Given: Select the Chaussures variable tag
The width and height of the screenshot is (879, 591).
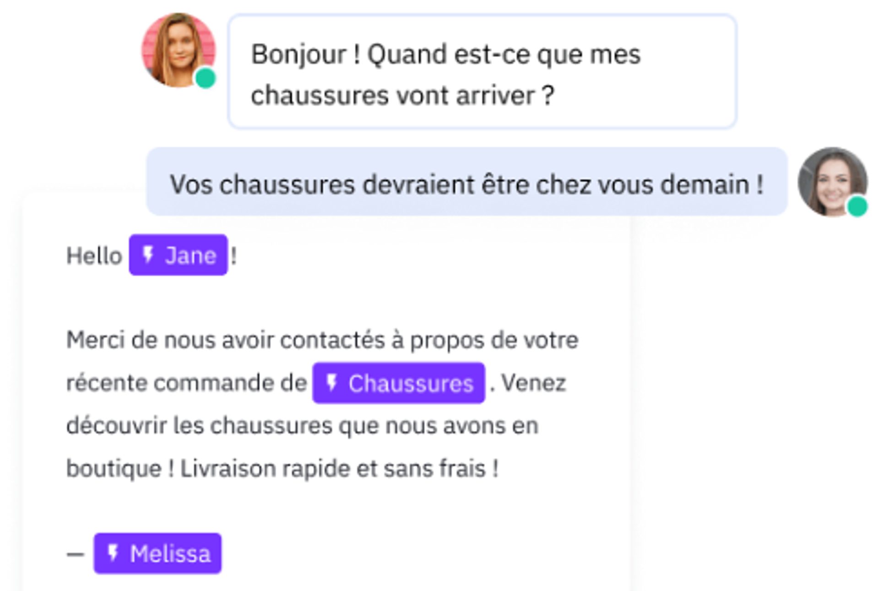Looking at the screenshot, I should pyautogui.click(x=398, y=383).
